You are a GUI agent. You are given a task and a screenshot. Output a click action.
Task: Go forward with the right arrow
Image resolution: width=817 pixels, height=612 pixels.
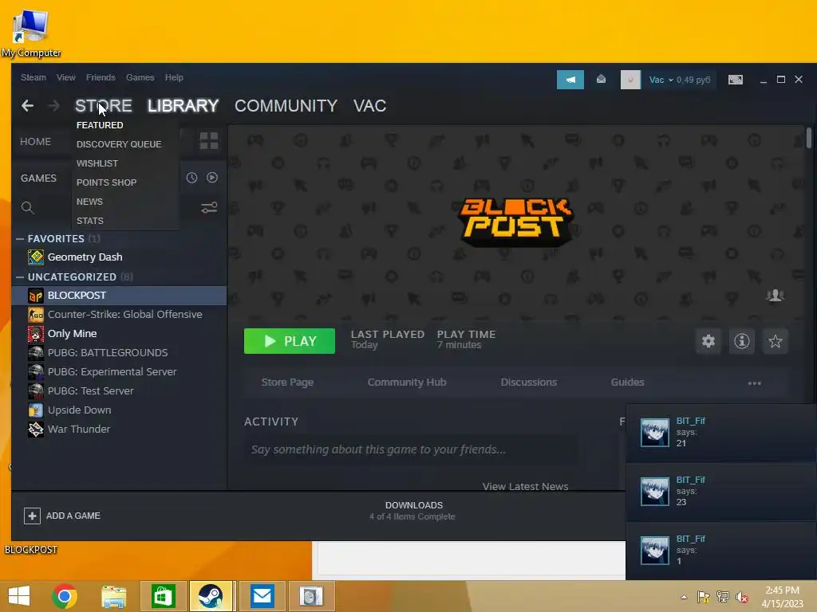(x=53, y=106)
